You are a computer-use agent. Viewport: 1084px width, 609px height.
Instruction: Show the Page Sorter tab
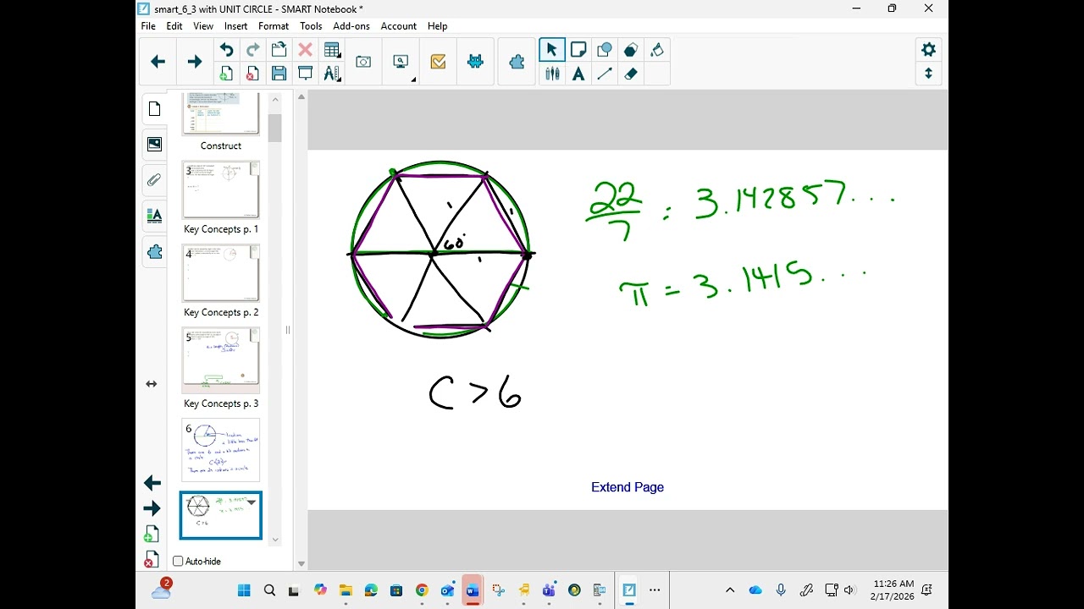point(154,109)
